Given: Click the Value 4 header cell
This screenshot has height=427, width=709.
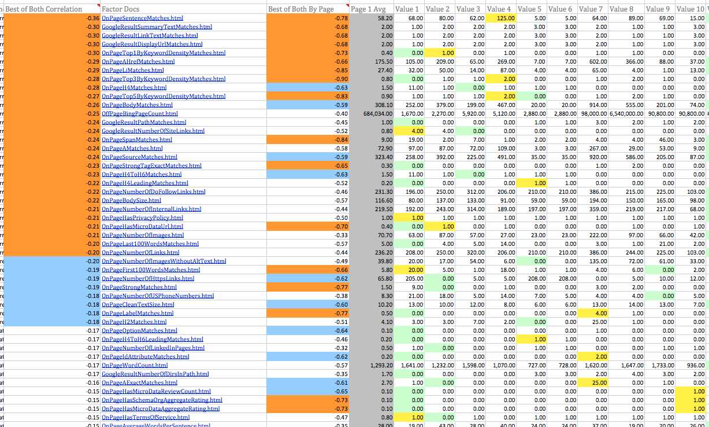Looking at the screenshot, I should [500, 9].
